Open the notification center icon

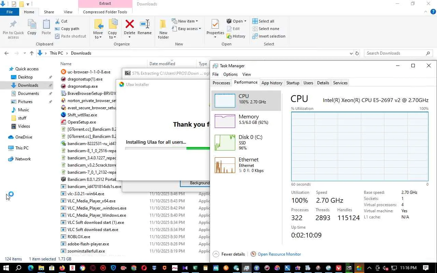[x=426, y=268]
